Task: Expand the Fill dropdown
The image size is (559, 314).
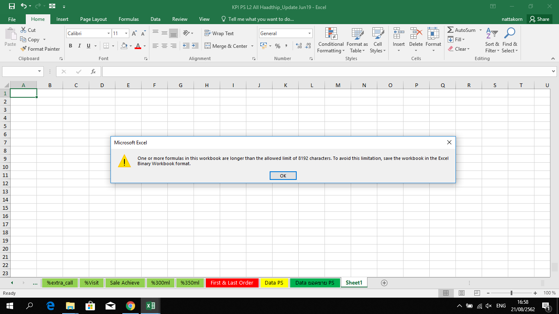Action: 464,40
